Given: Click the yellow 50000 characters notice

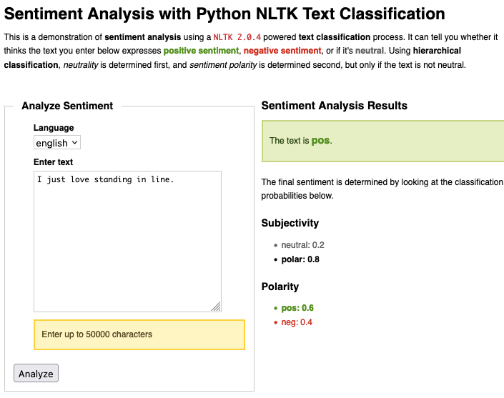Looking at the screenshot, I should 139,334.
